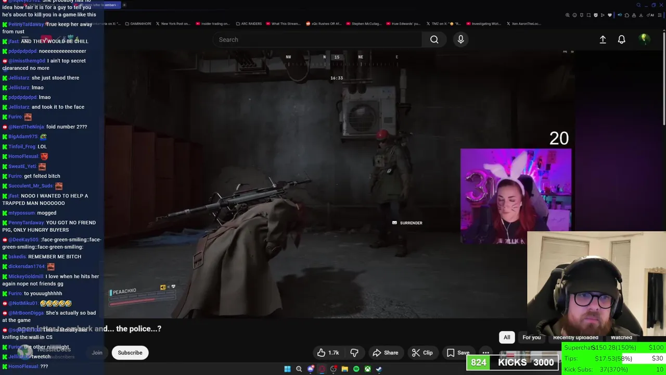Click the Subscribe button
Viewport: 666px width, 375px height.
130,353
